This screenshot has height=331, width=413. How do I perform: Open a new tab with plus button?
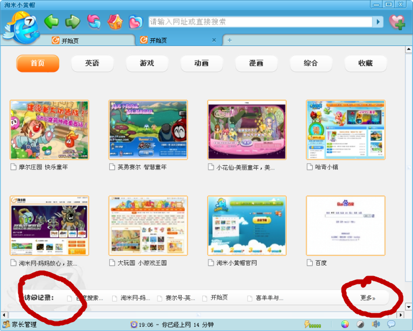pos(230,40)
